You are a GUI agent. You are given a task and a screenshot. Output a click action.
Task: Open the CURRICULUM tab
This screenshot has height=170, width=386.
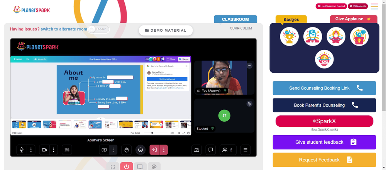[241, 28]
